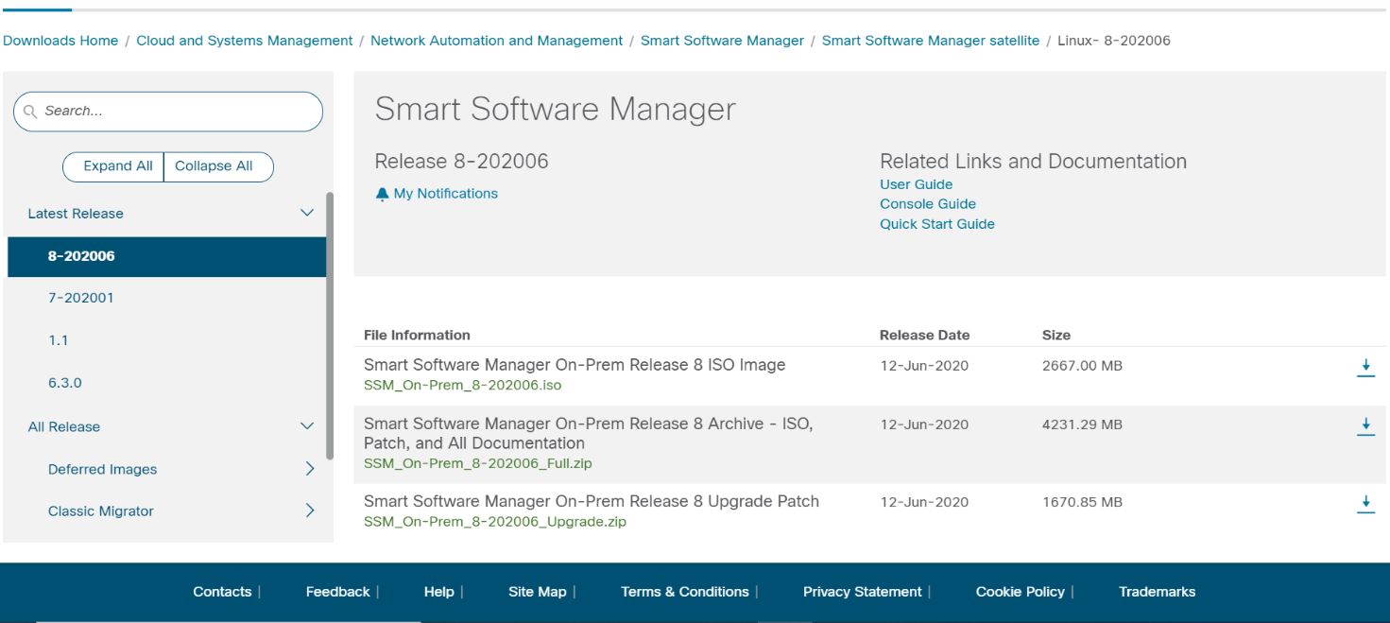Click the Expand All button
Viewport: 1390px width, 623px height.
pos(114,166)
